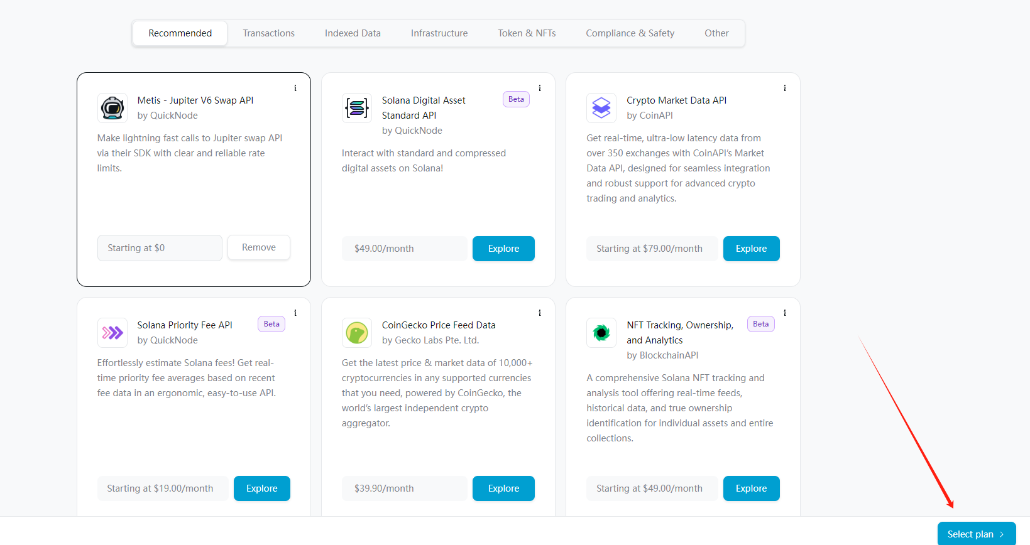Click the 'Starting at $0' price label
The height and width of the screenshot is (545, 1030).
160,248
